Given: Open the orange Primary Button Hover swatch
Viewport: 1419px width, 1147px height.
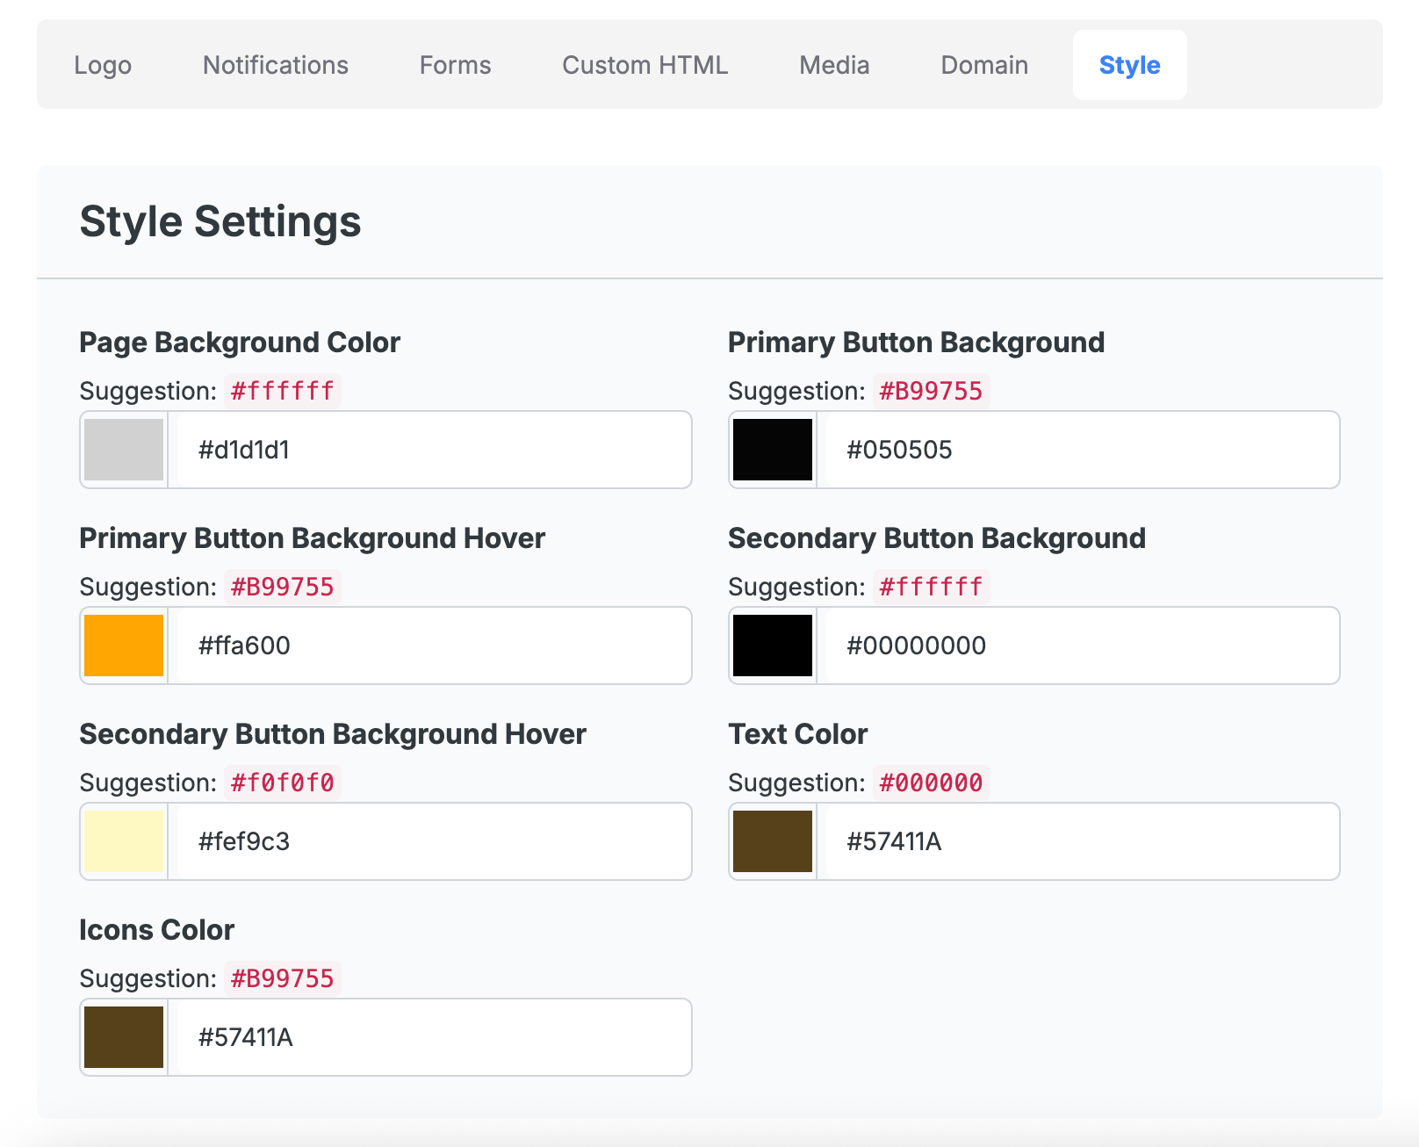Looking at the screenshot, I should (124, 646).
